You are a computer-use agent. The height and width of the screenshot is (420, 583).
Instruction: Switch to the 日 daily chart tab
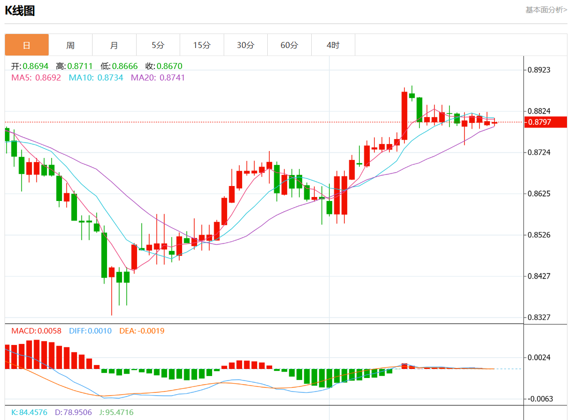27,45
